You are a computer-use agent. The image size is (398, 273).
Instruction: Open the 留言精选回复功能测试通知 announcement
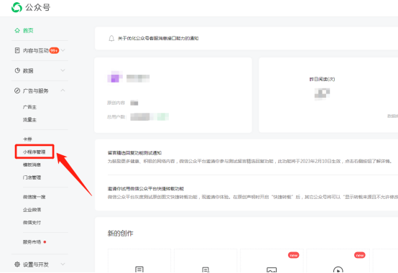coord(134,153)
